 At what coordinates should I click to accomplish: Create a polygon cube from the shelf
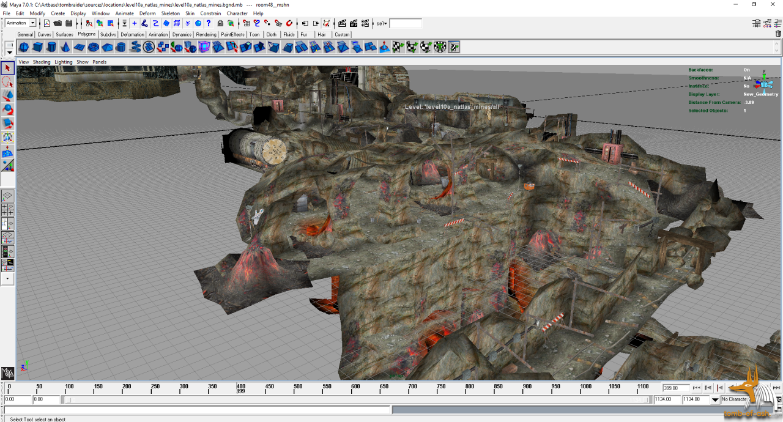[x=38, y=47]
